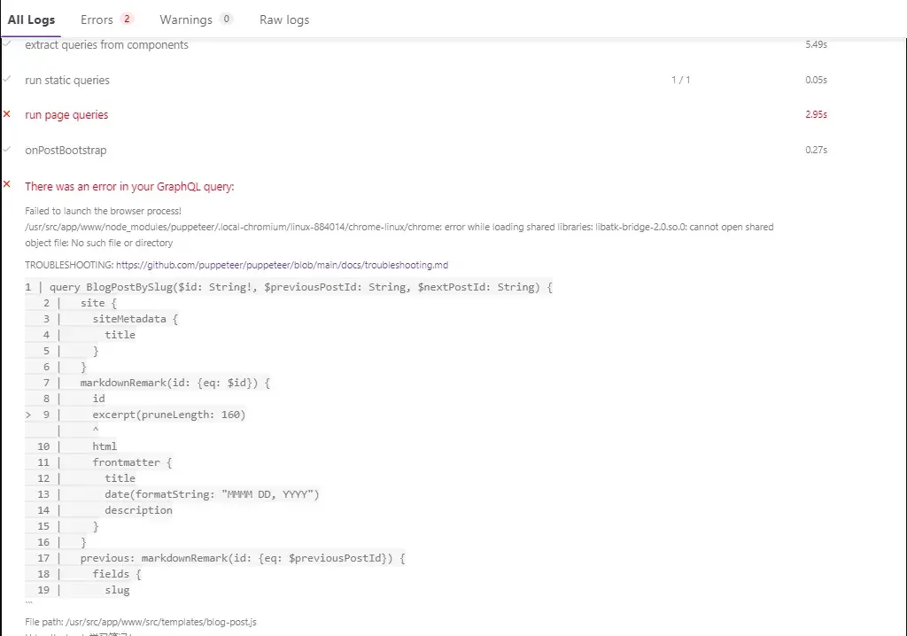
Task: Select the 'run static queries' log entry
Action: click(67, 80)
